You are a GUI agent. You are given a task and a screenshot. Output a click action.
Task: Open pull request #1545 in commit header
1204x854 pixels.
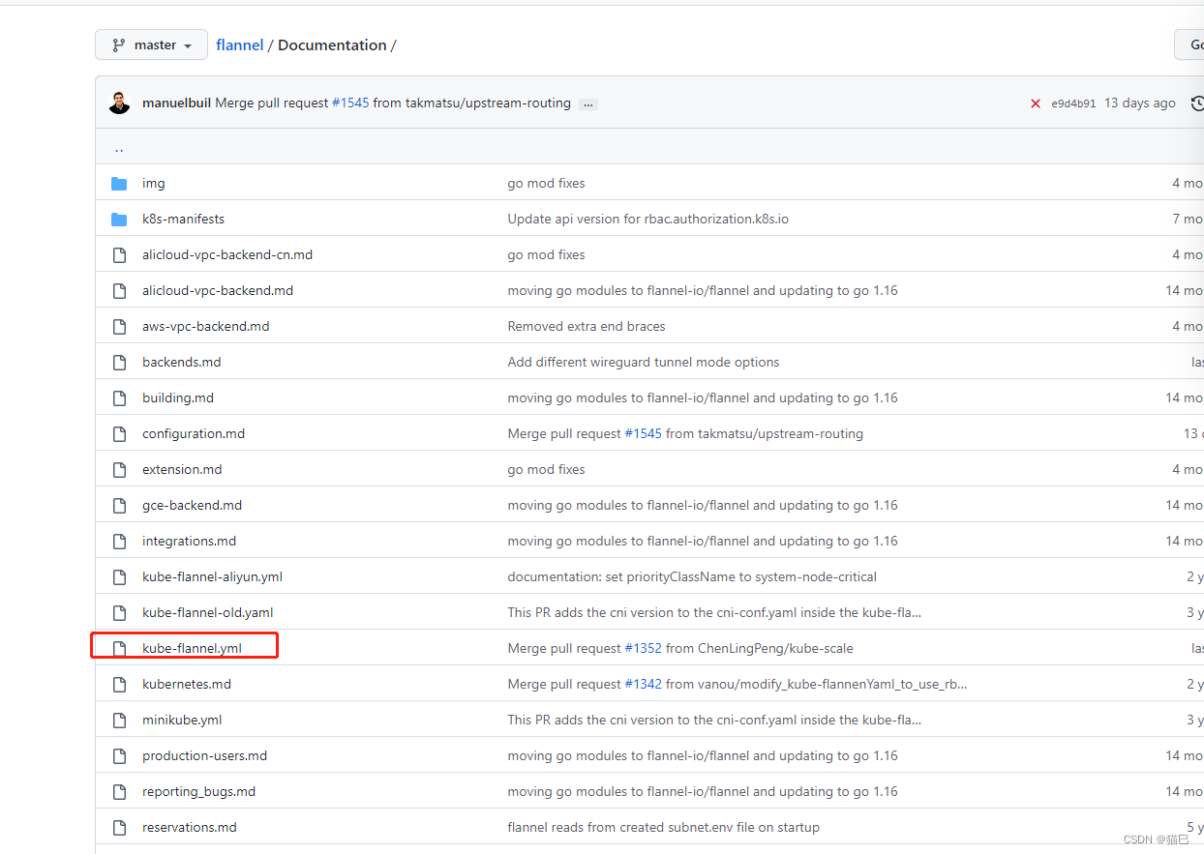tap(350, 103)
